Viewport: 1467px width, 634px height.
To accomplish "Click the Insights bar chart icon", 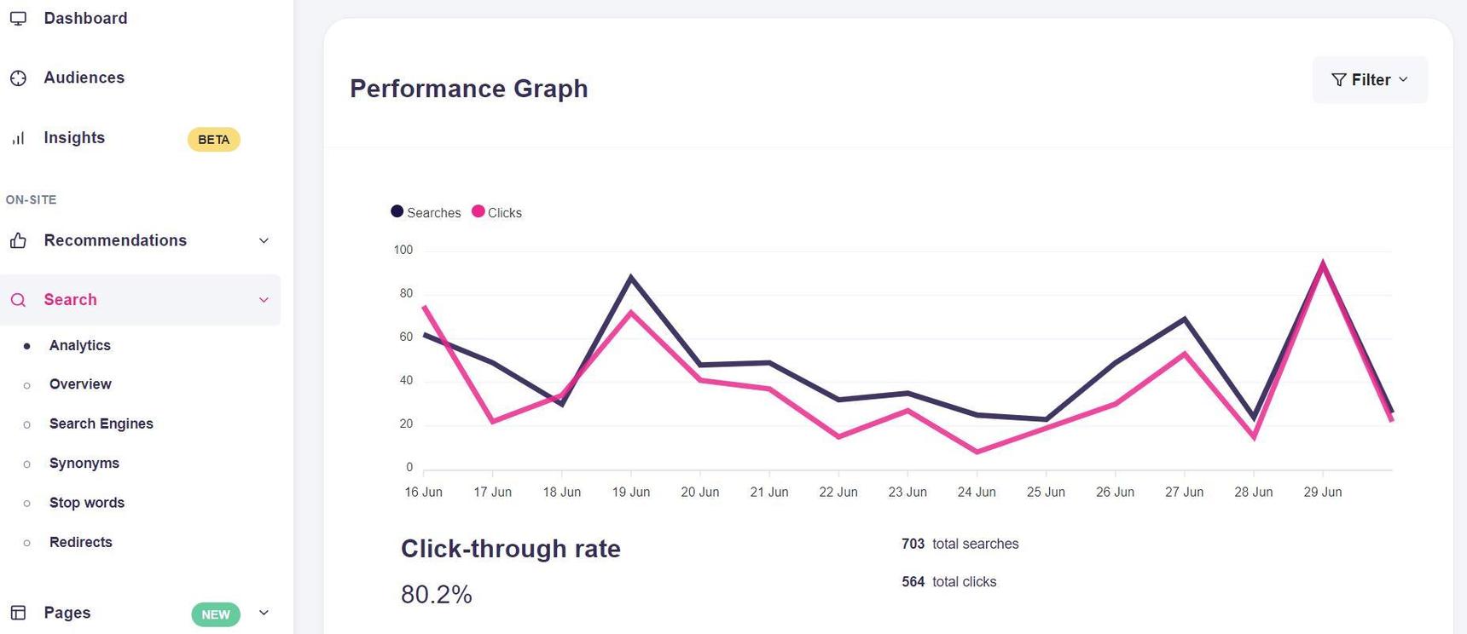I will click(18, 138).
